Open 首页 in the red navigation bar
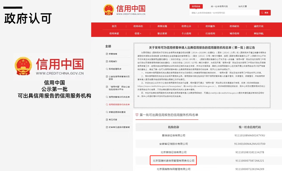282x171 pixels. tap(114, 26)
